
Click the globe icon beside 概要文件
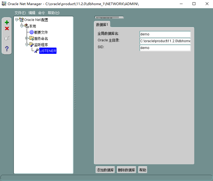point(32,32)
